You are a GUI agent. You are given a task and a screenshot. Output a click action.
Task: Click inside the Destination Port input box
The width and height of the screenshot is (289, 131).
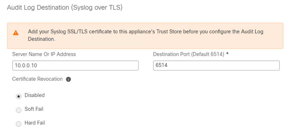tap(216, 65)
